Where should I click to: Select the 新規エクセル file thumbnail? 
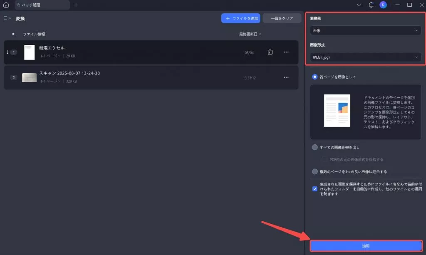coord(30,52)
